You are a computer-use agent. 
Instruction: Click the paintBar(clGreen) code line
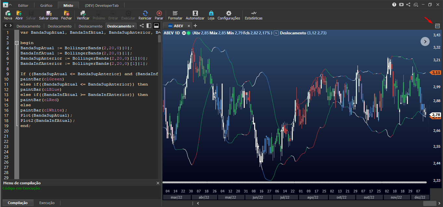(x=42, y=79)
